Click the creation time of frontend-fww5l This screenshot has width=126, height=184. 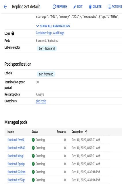point(86,140)
